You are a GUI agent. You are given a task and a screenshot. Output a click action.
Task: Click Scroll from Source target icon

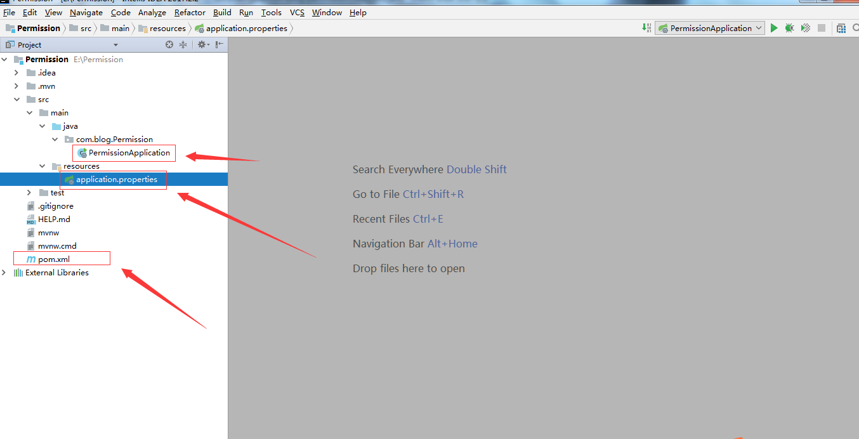[169, 44]
